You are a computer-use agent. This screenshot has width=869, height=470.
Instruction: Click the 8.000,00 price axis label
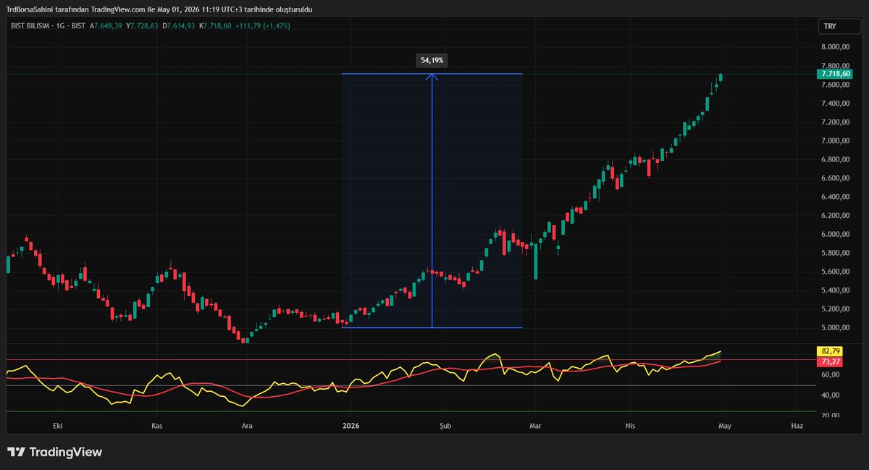[x=836, y=47]
